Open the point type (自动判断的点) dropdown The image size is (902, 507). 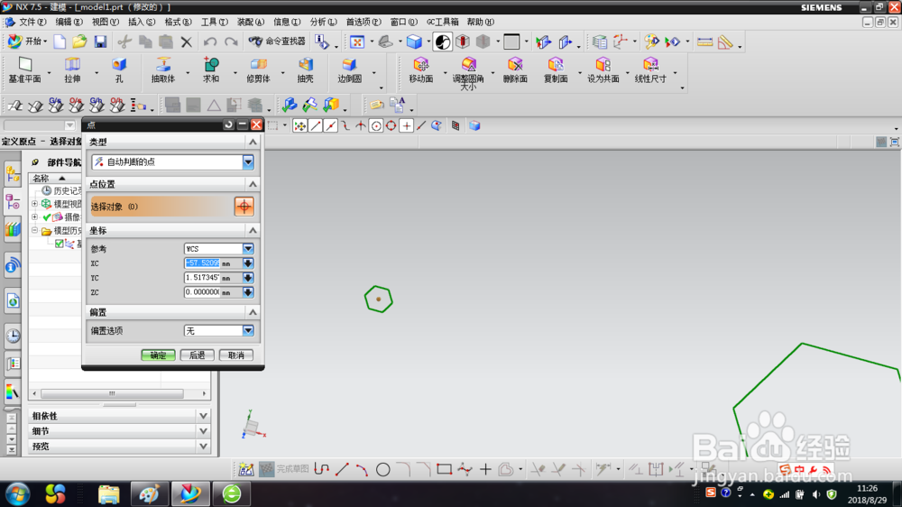click(x=248, y=162)
